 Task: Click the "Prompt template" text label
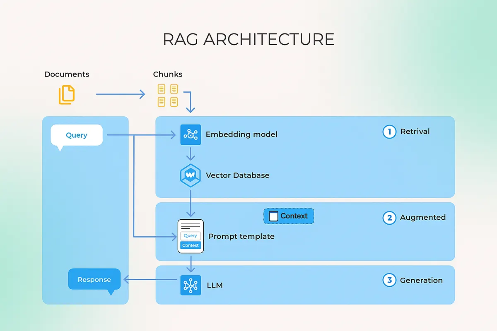[241, 236]
